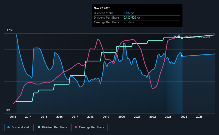The height and width of the screenshot is (135, 219).
Task: Click the 5.0% y-axis label
Action: [10, 31]
